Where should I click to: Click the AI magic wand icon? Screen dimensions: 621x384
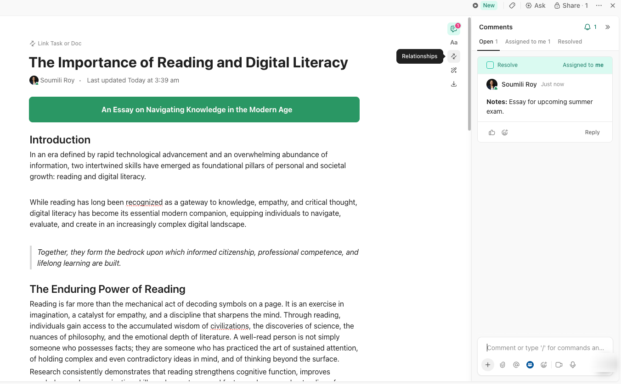coord(454,70)
